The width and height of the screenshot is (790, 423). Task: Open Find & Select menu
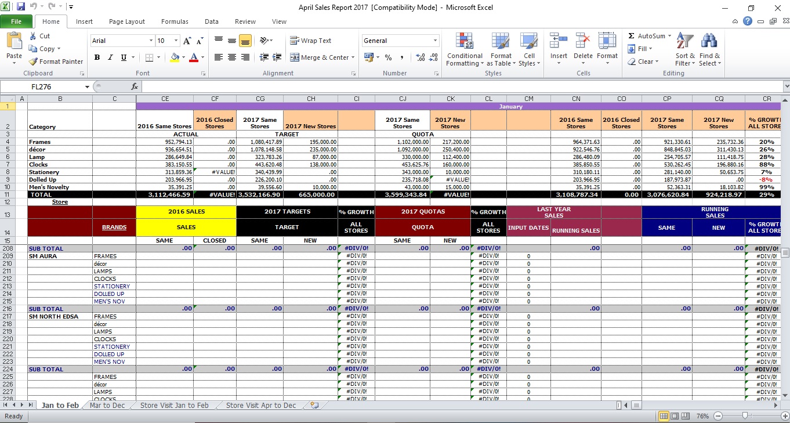[709, 50]
